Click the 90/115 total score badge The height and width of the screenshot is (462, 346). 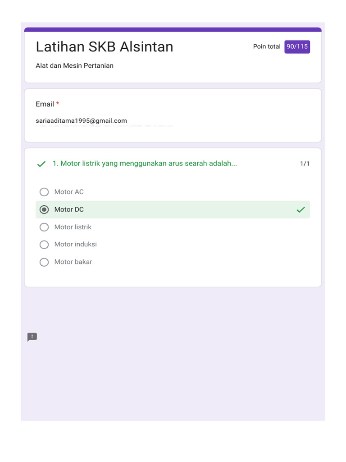297,46
